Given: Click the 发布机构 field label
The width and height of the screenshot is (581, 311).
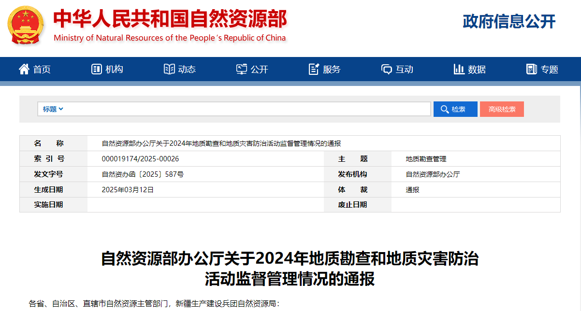Looking at the screenshot, I should [352, 174].
